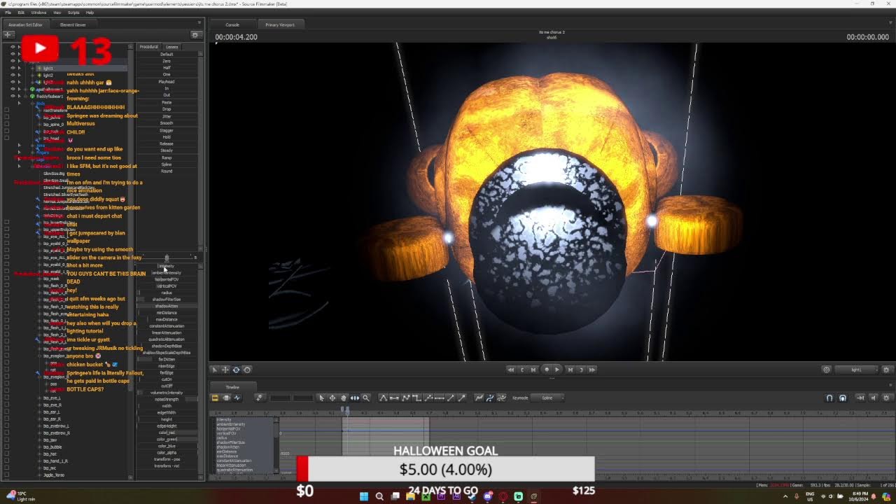The image size is (896, 504).
Task: Apply the Zero procedural preset
Action: point(167,61)
